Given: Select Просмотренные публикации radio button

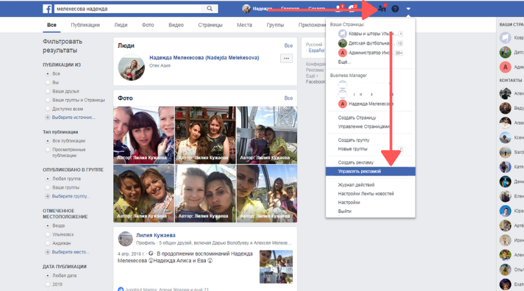Looking at the screenshot, I should pyautogui.click(x=47, y=149).
